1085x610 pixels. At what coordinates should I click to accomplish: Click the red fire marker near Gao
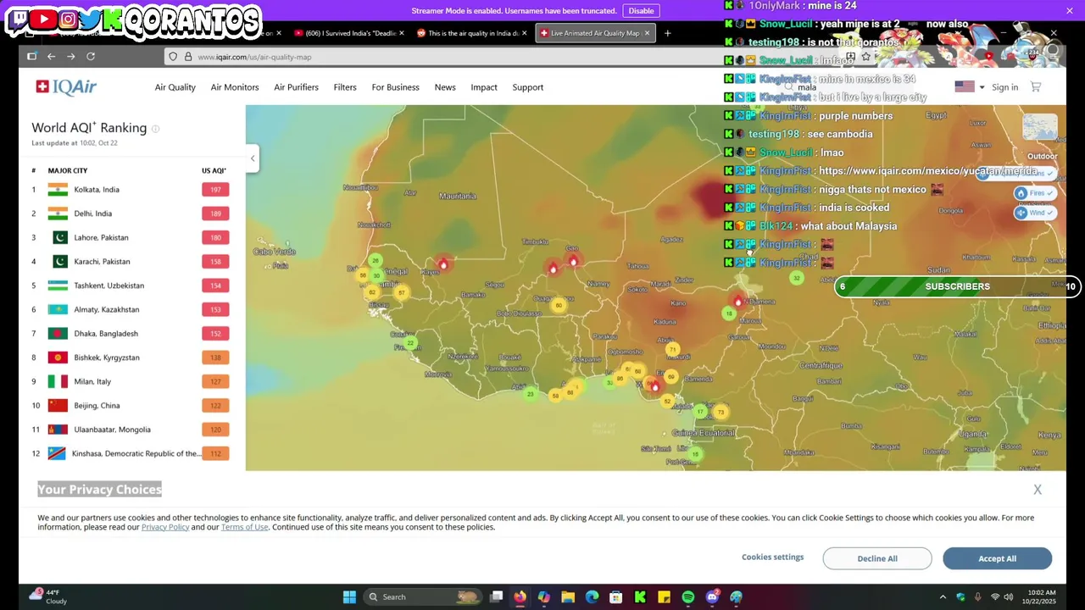pyautogui.click(x=573, y=261)
